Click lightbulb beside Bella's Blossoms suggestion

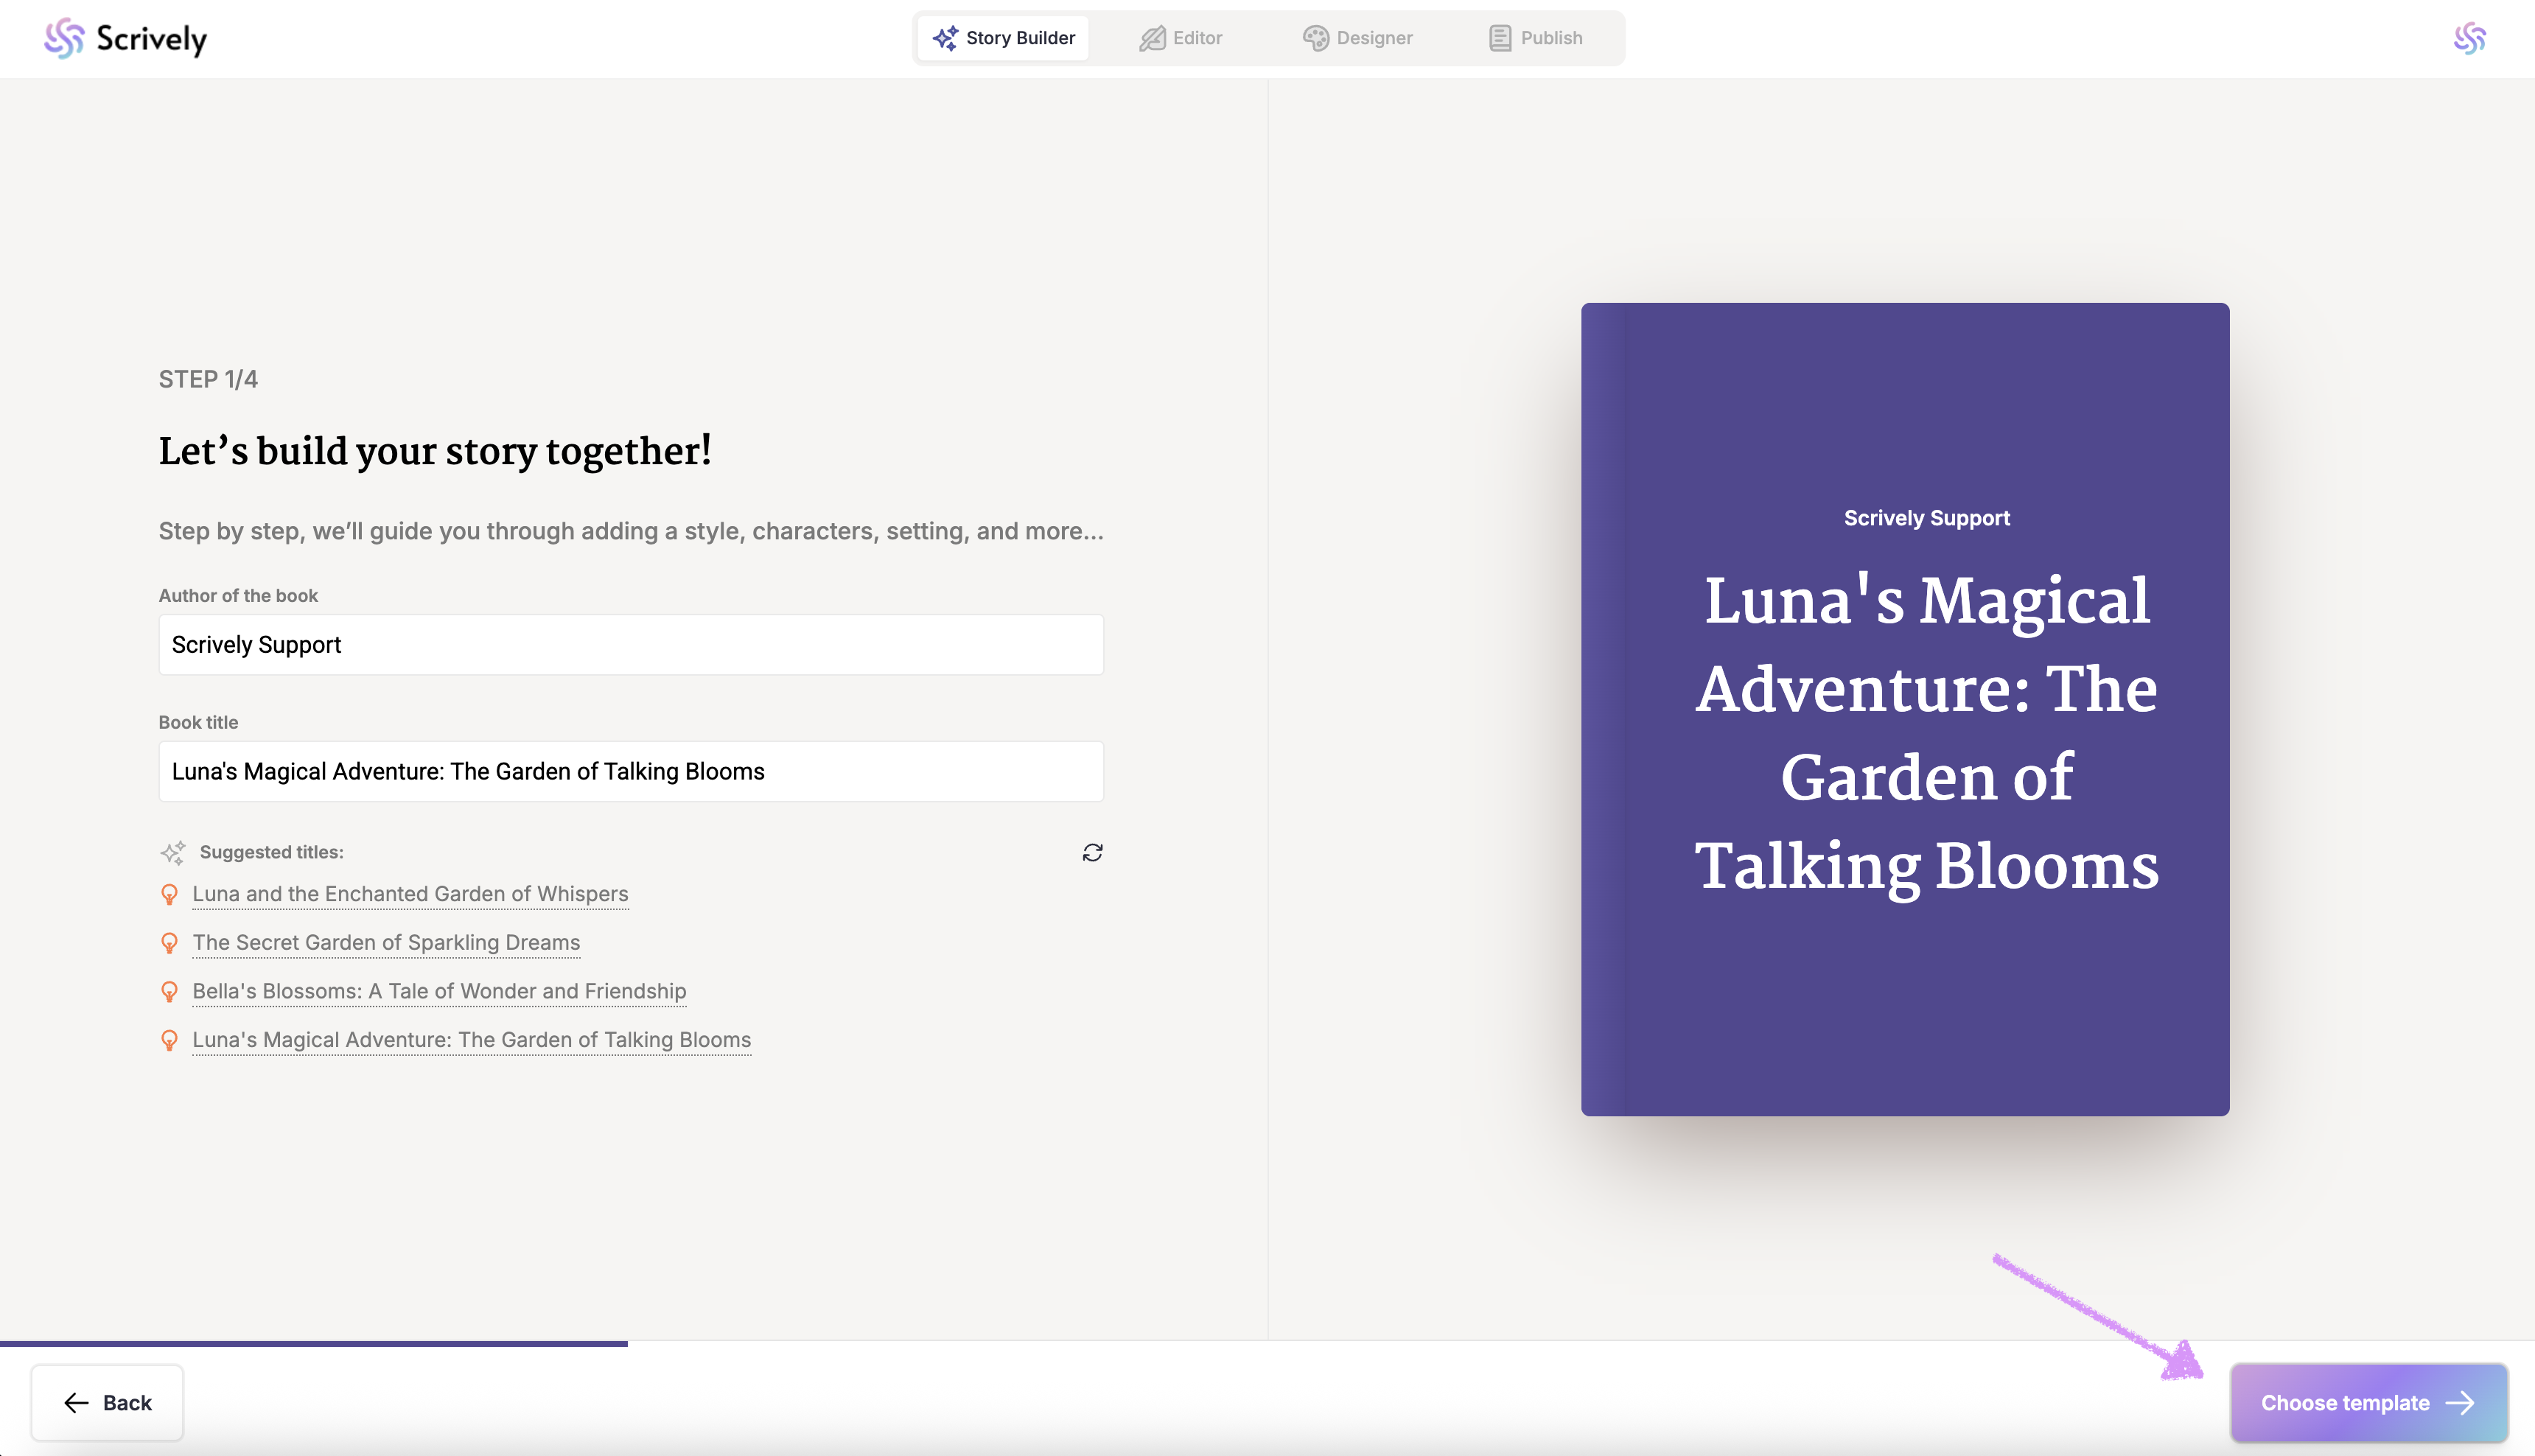pos(170,991)
